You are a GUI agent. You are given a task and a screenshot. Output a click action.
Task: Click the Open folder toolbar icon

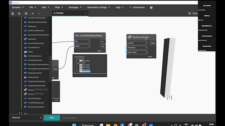coord(19,13)
